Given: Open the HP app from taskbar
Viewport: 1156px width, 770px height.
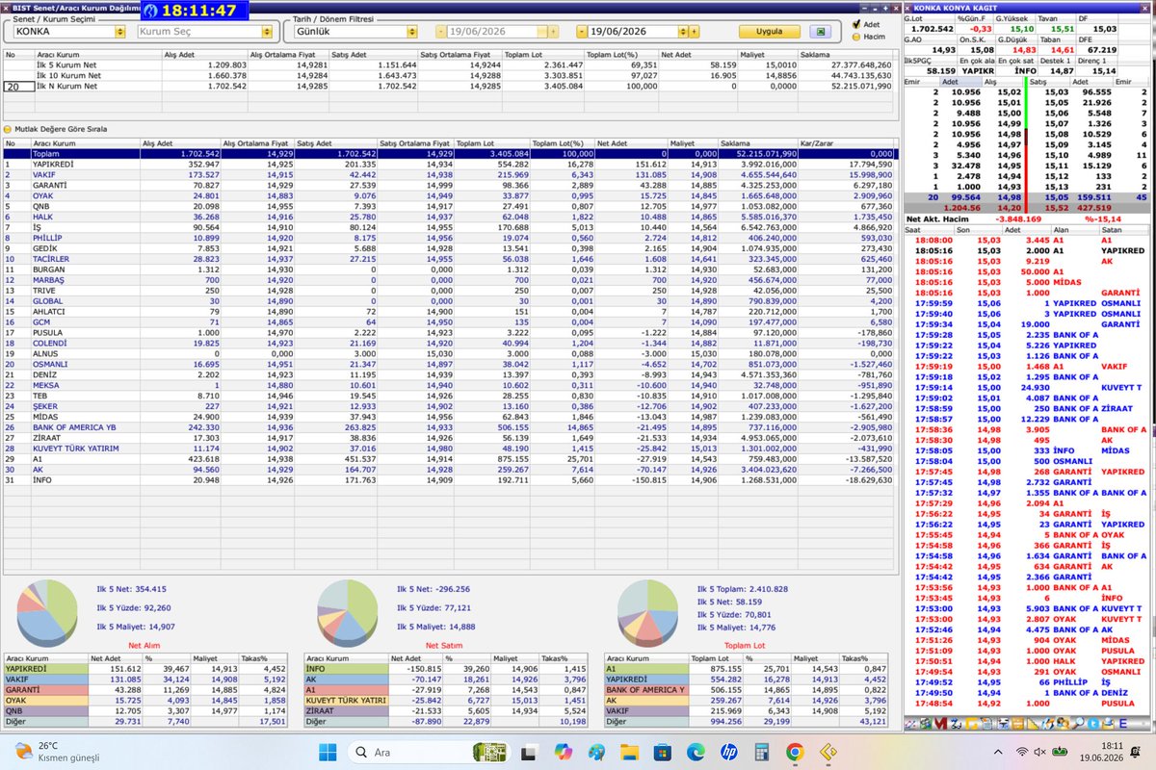Looking at the screenshot, I should [x=728, y=752].
